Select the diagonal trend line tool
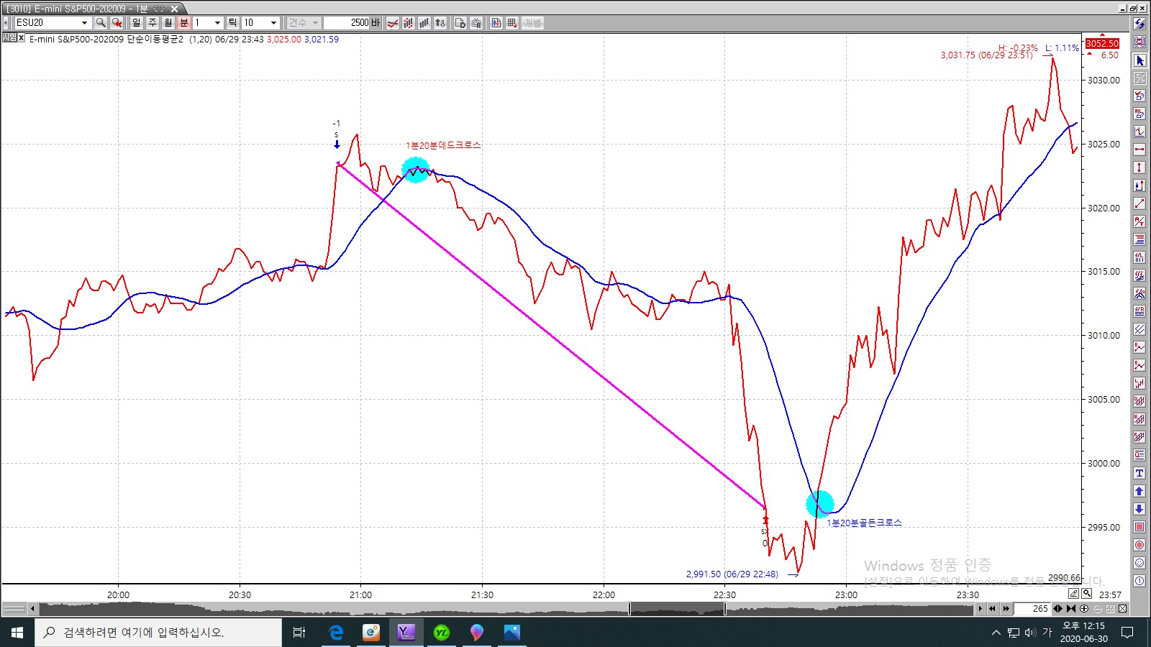The image size is (1151, 647). (x=1139, y=203)
